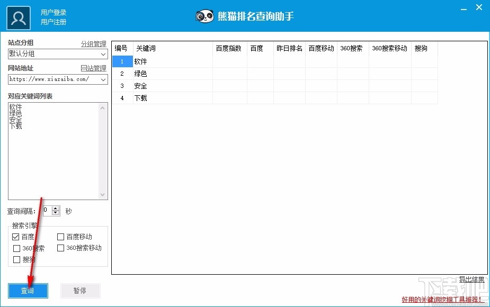Click the minimize icon in the title bar
The height and width of the screenshot is (307, 490).
(463, 7)
